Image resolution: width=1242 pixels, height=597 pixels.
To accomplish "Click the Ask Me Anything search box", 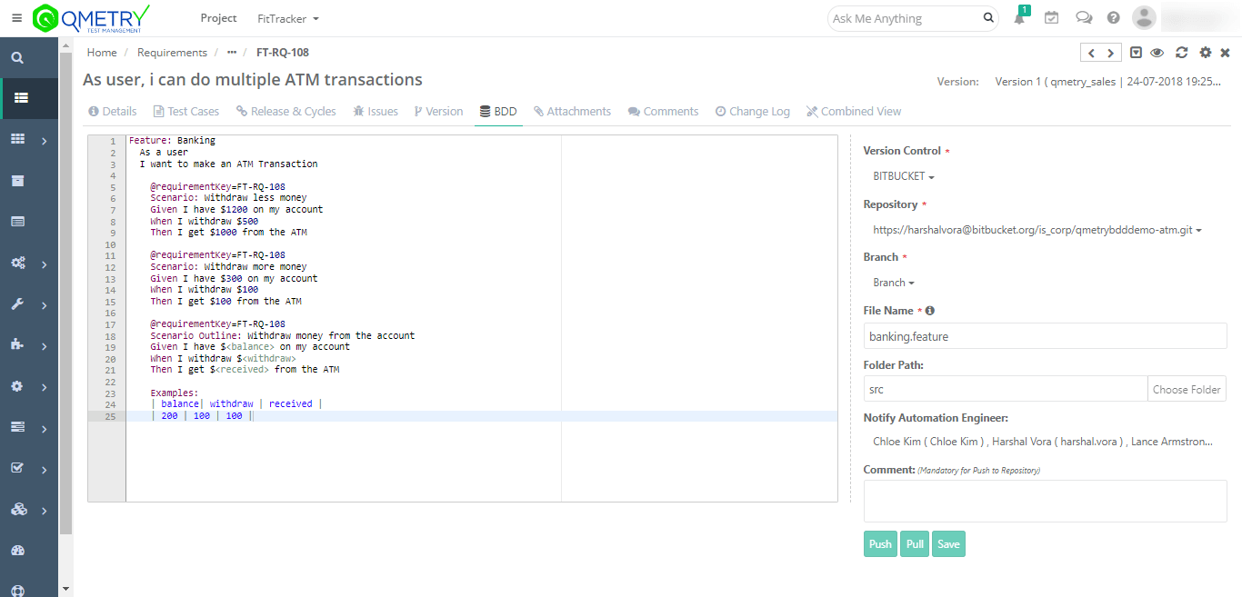I will 915,18.
